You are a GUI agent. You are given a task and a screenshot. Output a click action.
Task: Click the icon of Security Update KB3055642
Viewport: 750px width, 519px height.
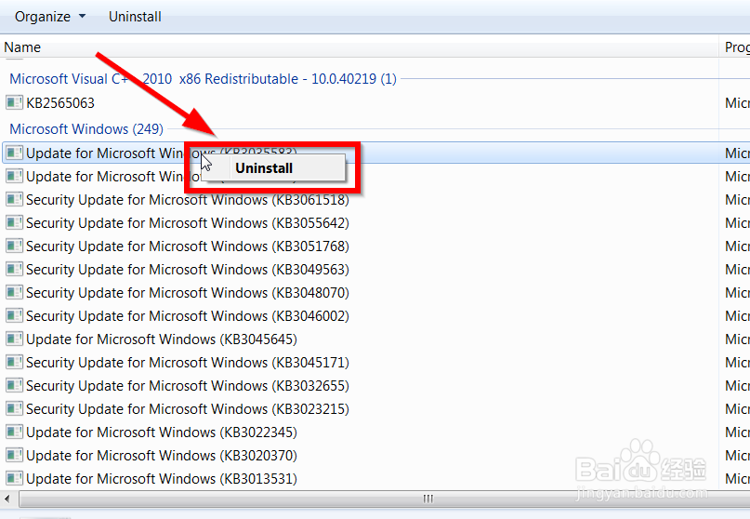click(14, 222)
